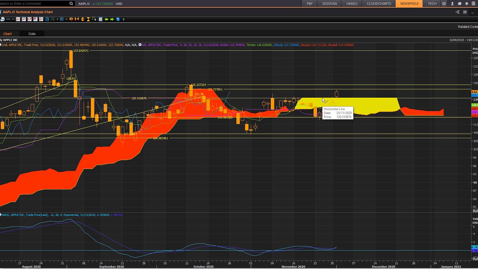Click the Related Codes link

[x=468, y=27]
